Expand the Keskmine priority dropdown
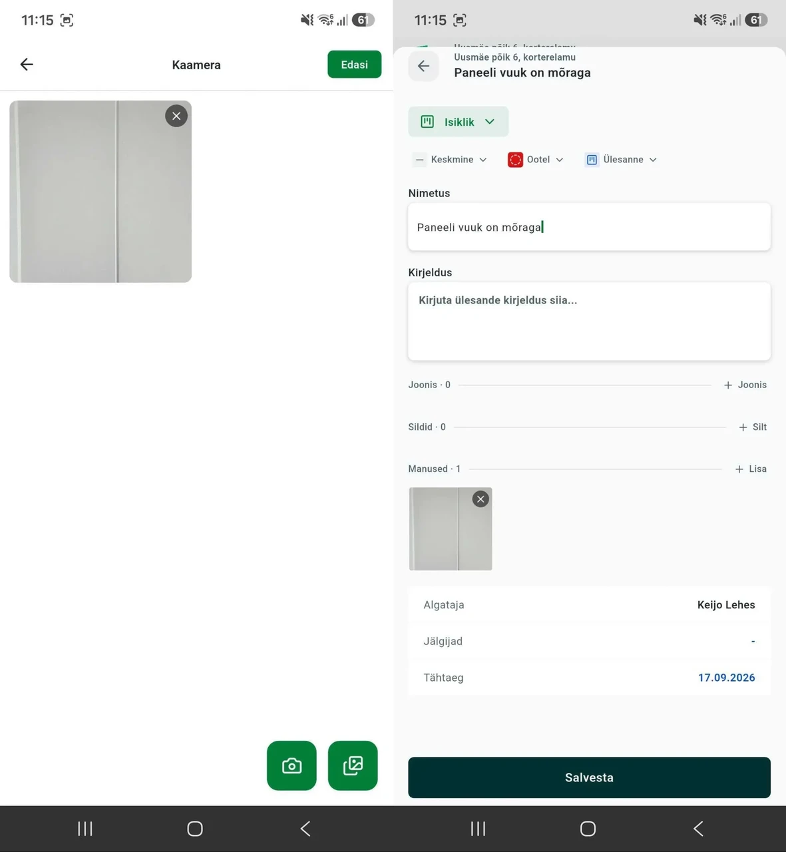Image resolution: width=786 pixels, height=852 pixels. coord(451,160)
